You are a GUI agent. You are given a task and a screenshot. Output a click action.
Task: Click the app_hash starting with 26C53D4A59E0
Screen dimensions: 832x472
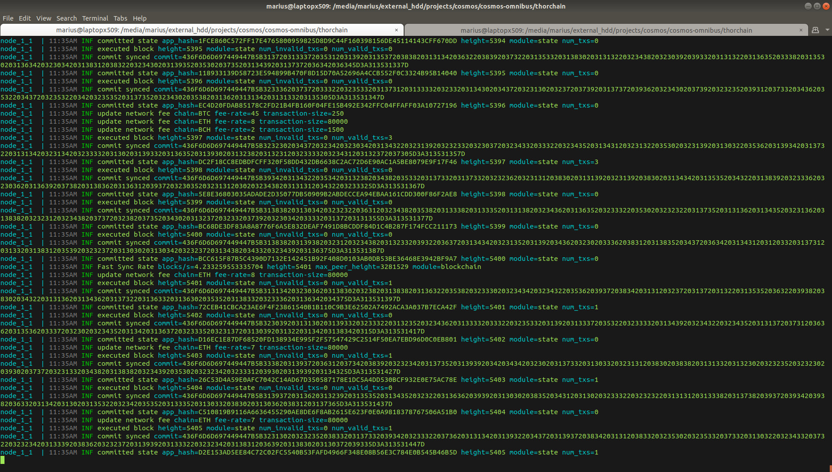click(x=309, y=380)
